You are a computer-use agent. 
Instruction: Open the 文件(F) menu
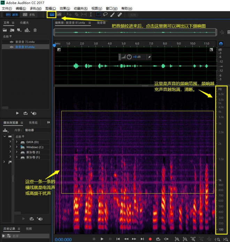[x=7, y=8]
